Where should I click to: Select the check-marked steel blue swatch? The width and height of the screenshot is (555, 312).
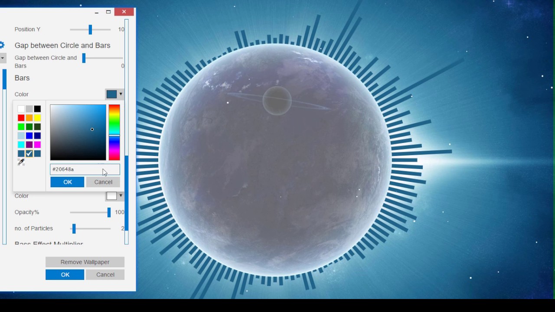tap(29, 153)
